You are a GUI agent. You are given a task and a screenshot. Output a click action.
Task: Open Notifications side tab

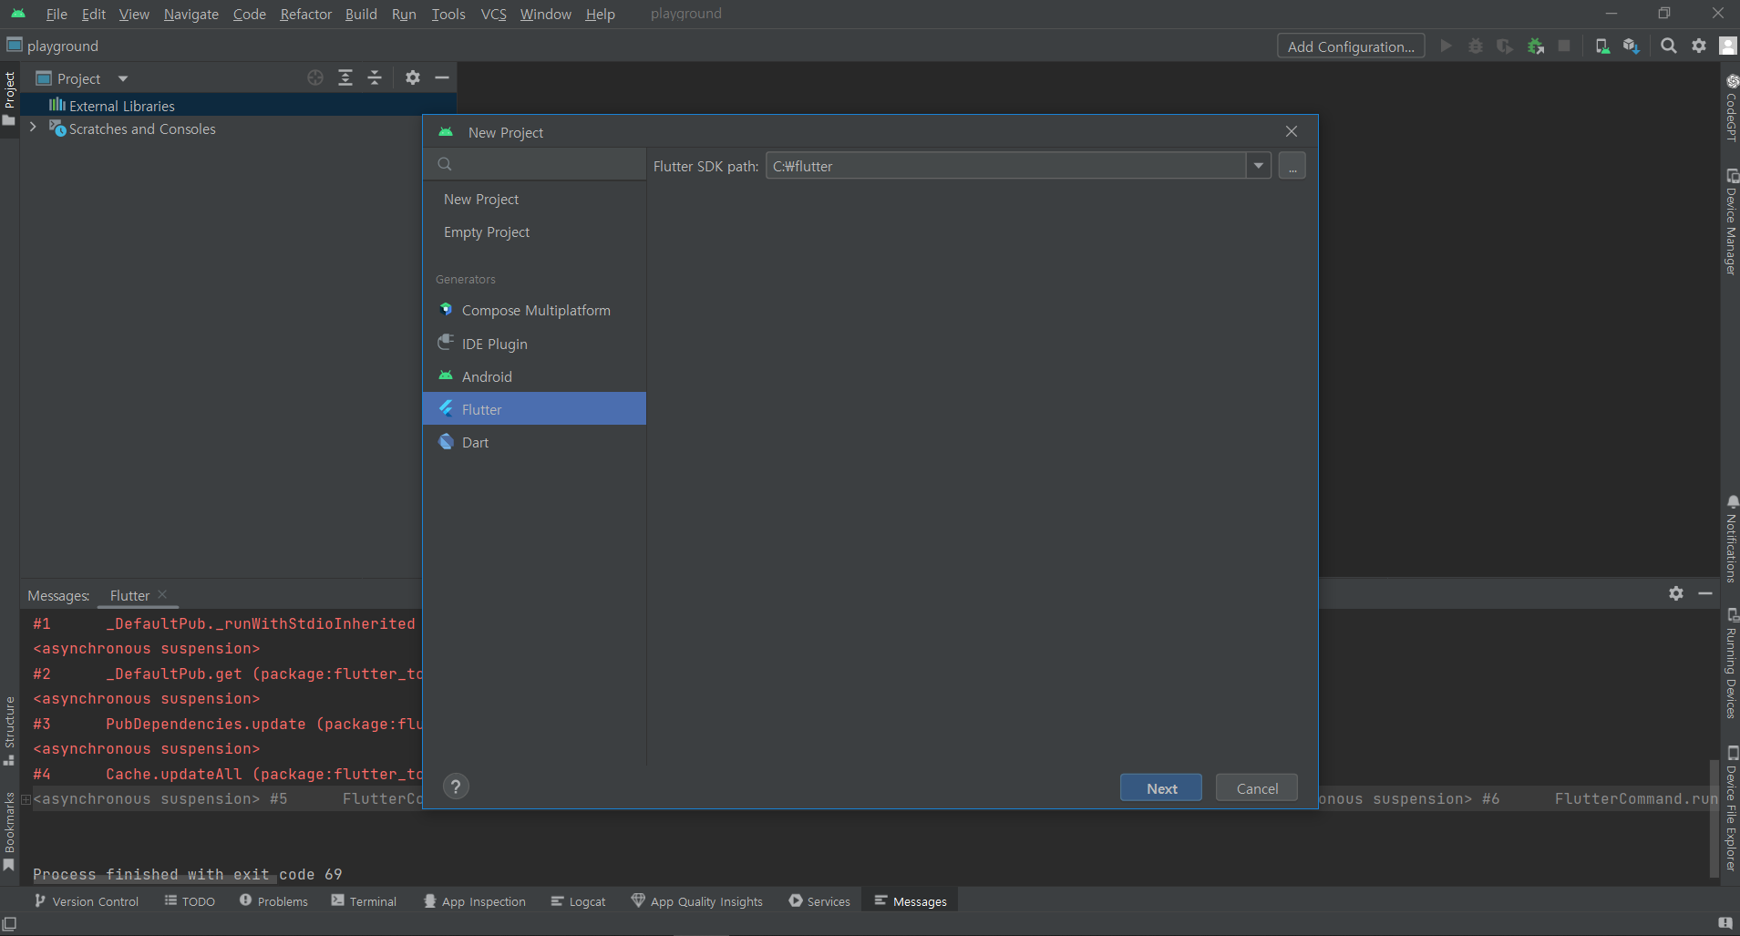1731,540
